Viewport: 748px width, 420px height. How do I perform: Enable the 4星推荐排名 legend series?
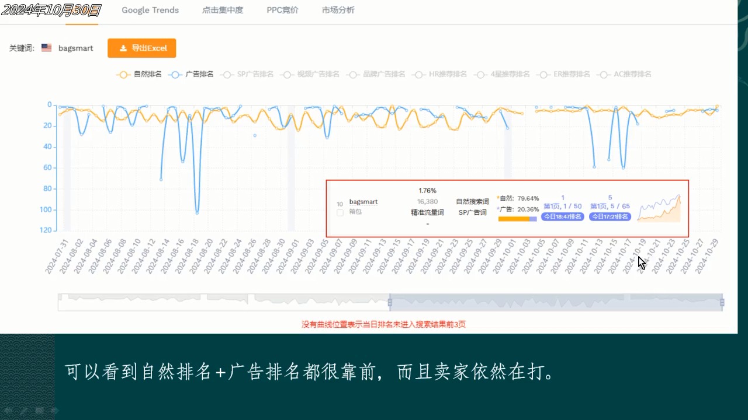tap(502, 74)
